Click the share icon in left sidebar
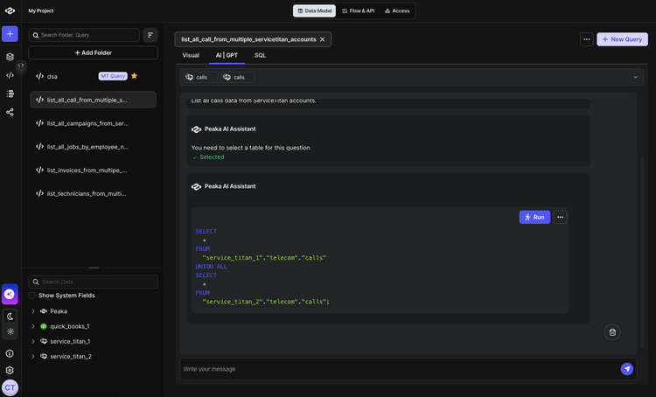Viewport: 656px width, 397px height. 10,112
